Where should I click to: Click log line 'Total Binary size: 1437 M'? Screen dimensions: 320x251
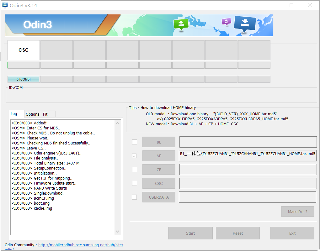(x=45, y=163)
